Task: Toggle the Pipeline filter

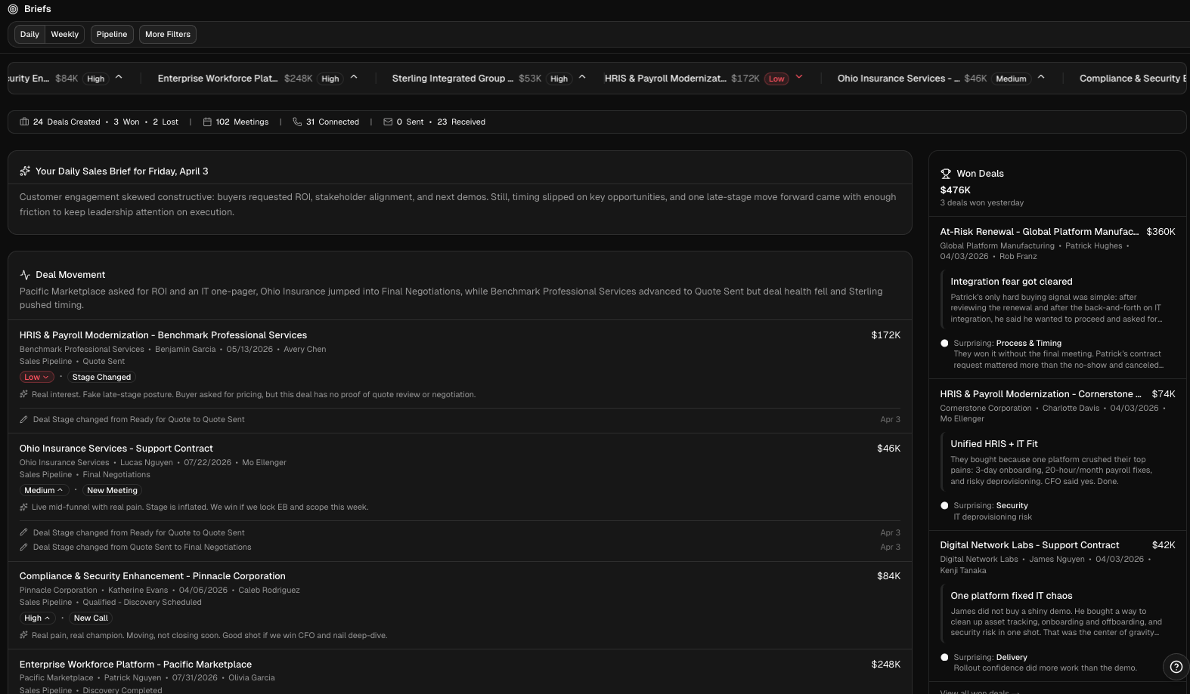Action: tap(112, 35)
